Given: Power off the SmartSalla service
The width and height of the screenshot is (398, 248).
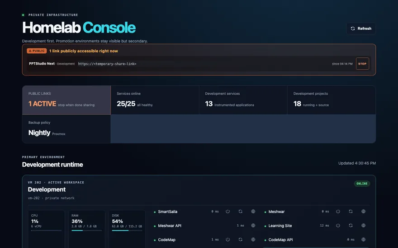Looking at the screenshot, I should pos(227,211).
